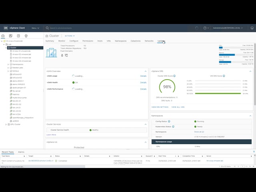The height and width of the screenshot is (192, 256).
Task: Click VIEW DRS SETTINGS link
Action: point(160,107)
